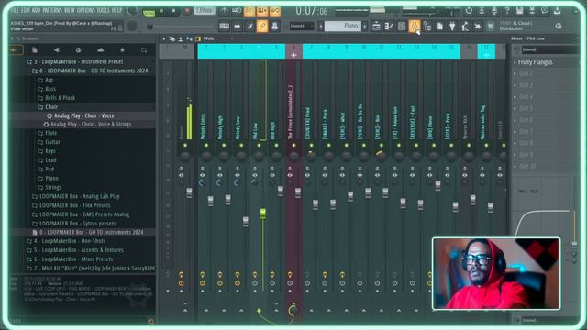
Task: Toggle the metronome icon
Action: point(224,11)
